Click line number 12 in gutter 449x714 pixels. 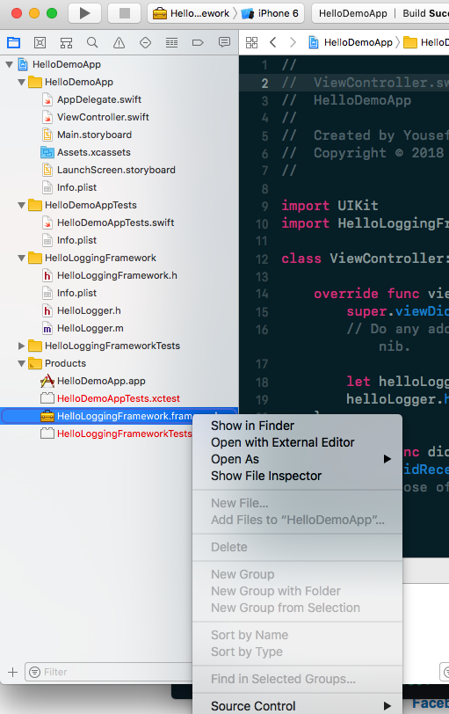point(262,259)
